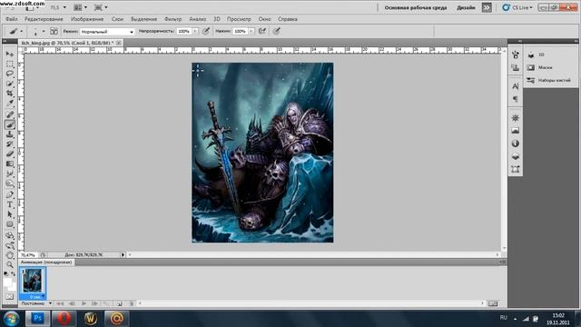Select the Dodge tool

tap(10, 183)
